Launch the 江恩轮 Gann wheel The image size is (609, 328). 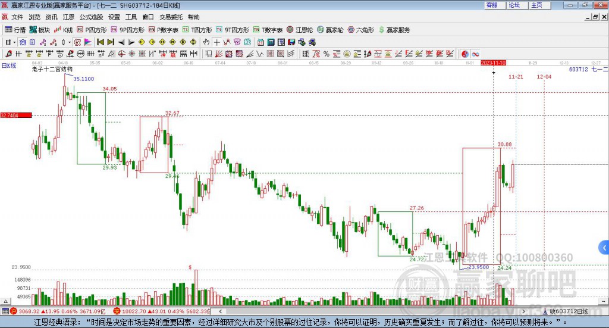click(x=300, y=30)
